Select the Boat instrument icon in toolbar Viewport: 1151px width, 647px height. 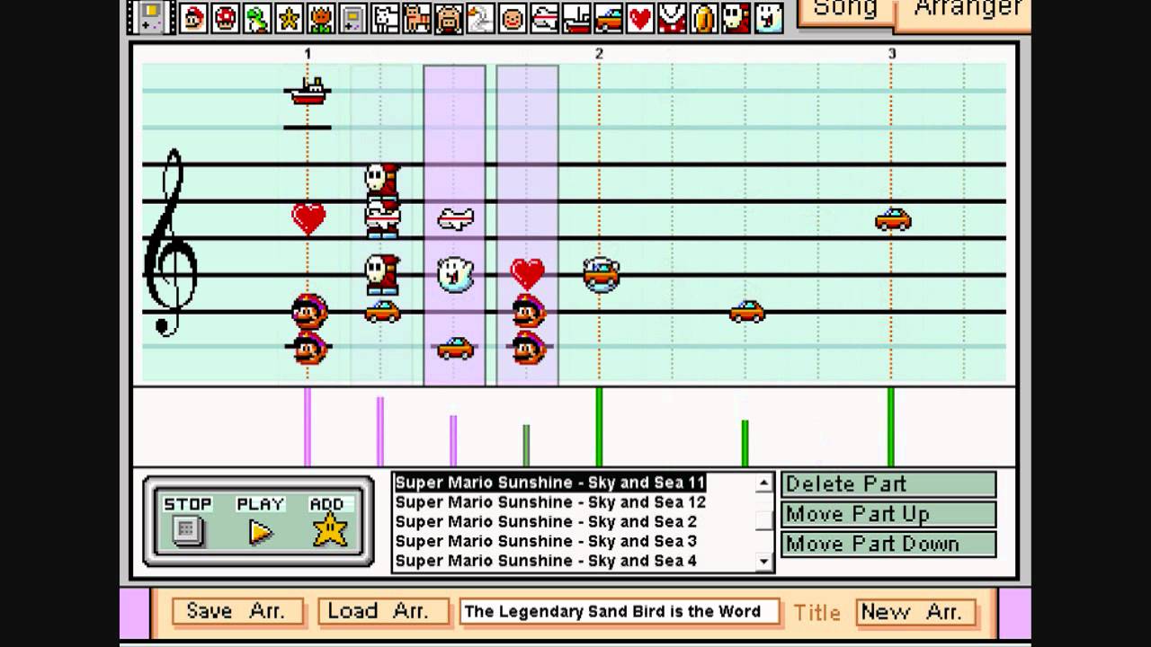coord(576,18)
